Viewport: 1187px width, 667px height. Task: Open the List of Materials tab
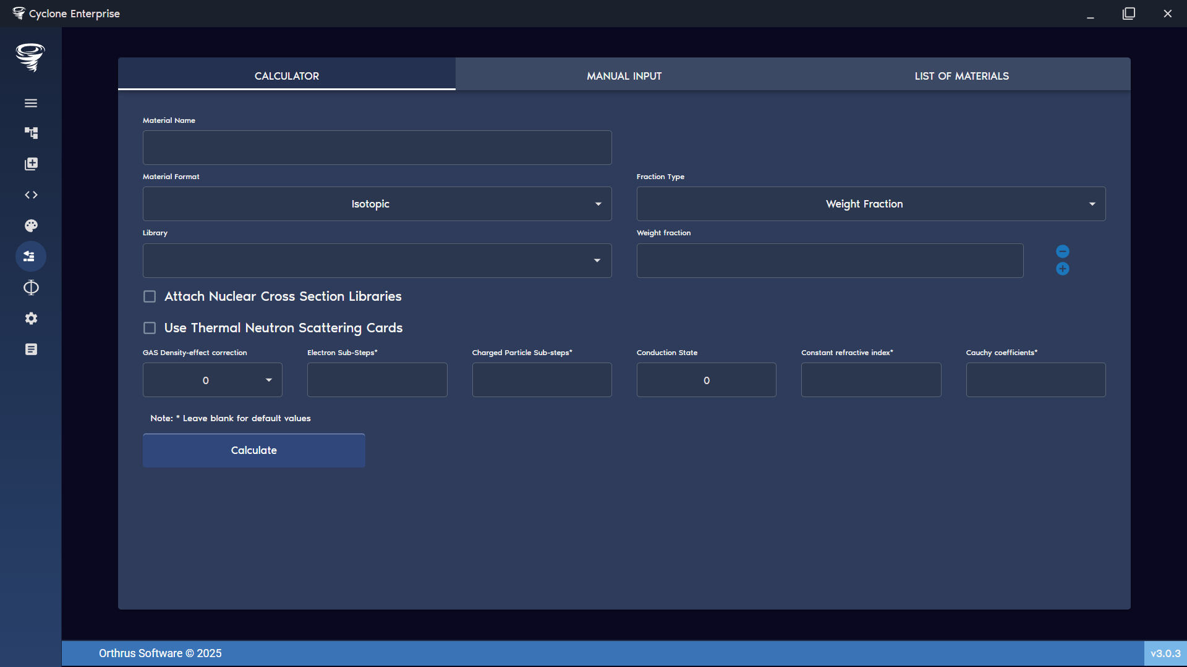click(x=961, y=76)
